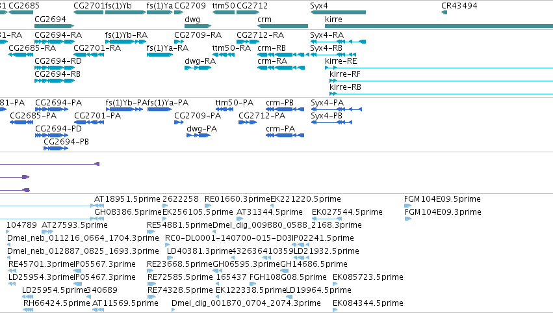553x313 pixels.
Task: Select the RH66424.5prime EST label
Action: pos(57,303)
